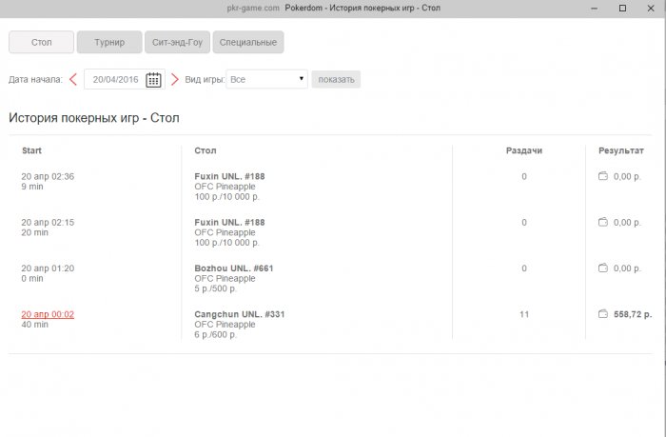Click hands count 11 for Cangchun row
The width and height of the screenshot is (666, 437).
tap(524, 314)
